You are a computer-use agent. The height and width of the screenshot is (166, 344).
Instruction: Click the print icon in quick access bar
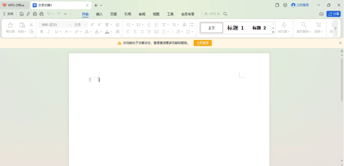[x=35, y=14]
